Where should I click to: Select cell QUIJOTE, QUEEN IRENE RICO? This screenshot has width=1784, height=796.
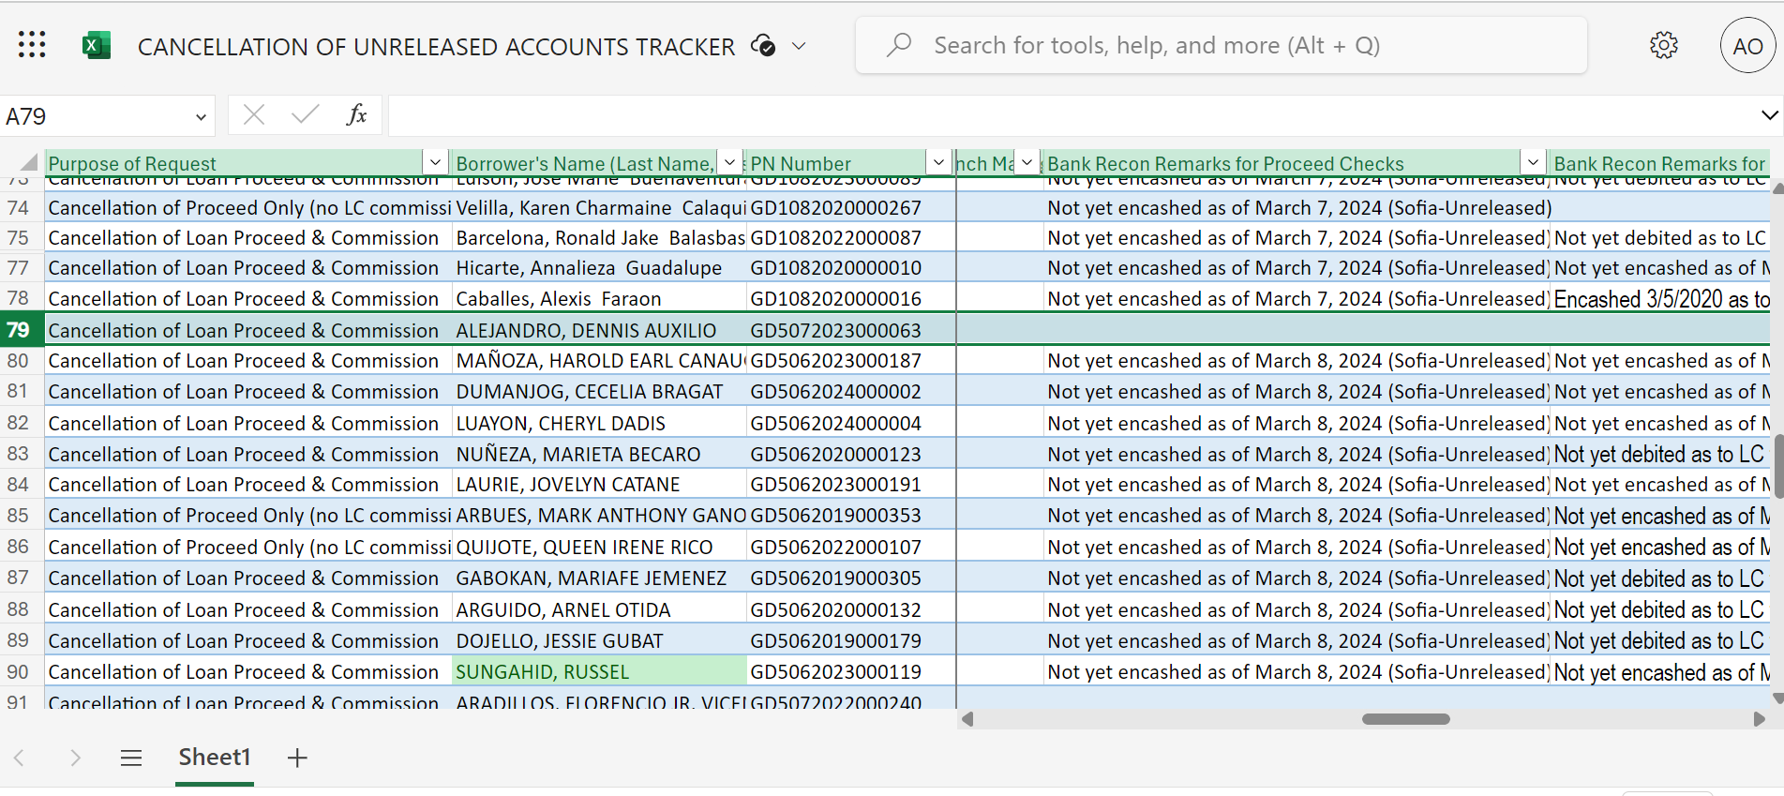pyautogui.click(x=599, y=548)
